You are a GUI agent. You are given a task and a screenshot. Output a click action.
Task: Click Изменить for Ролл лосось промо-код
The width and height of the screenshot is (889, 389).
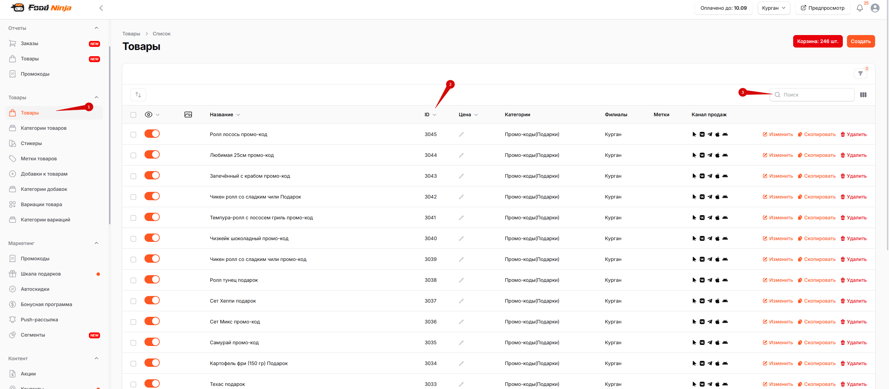(778, 134)
